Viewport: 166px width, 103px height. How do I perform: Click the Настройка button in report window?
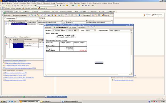[x=82, y=27]
